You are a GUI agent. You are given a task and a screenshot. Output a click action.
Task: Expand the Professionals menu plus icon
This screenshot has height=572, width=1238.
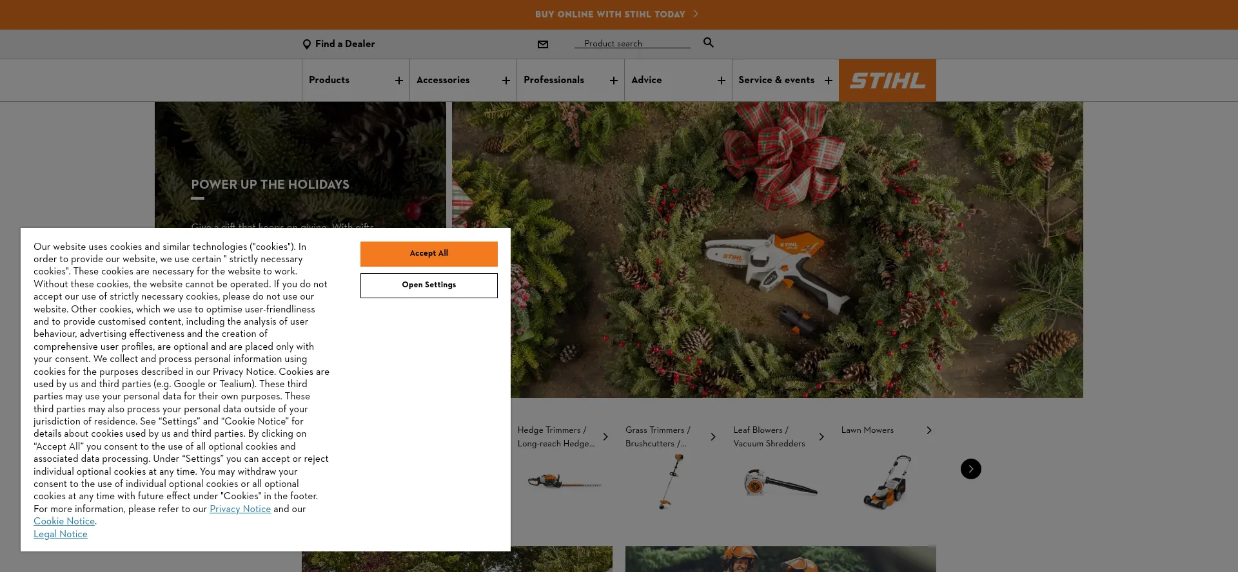tap(614, 81)
